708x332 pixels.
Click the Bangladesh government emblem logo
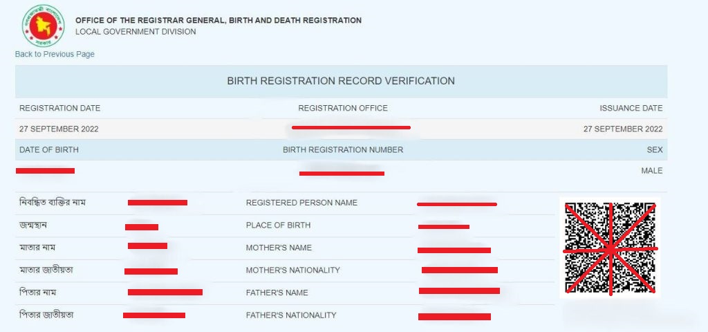(x=44, y=26)
